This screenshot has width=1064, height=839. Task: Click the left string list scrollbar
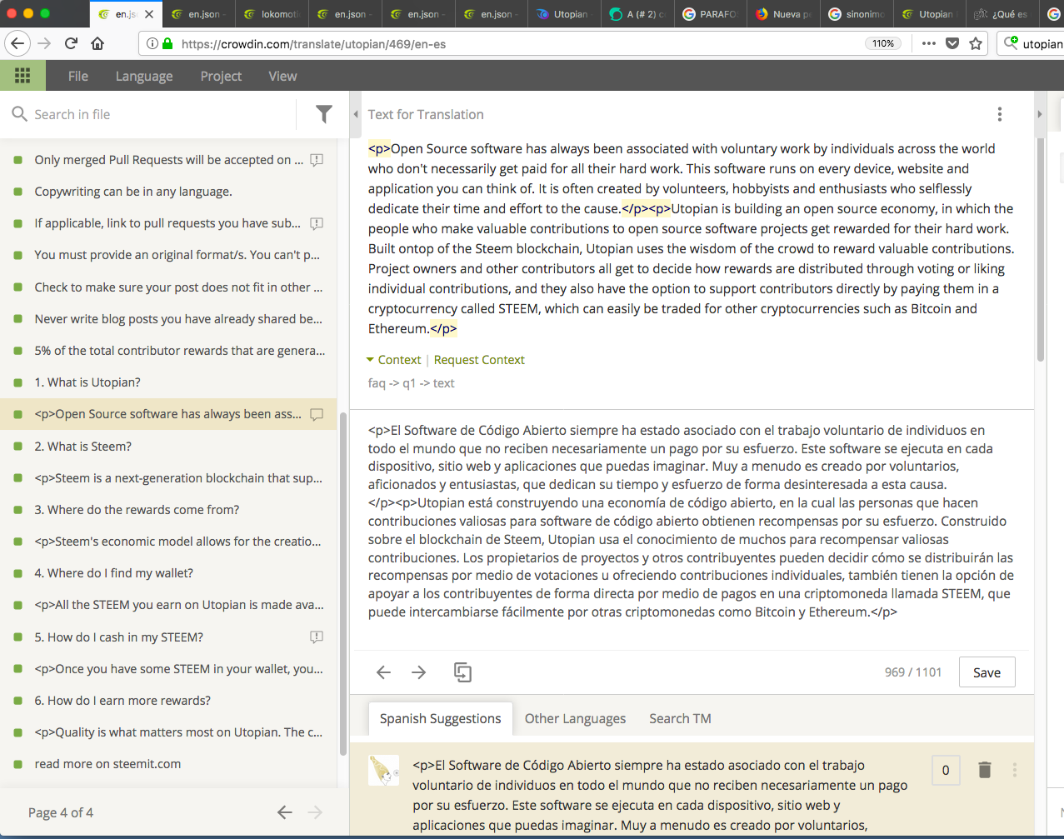(343, 583)
